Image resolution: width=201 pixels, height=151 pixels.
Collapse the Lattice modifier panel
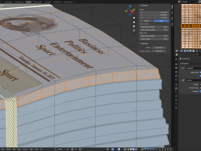(x=181, y=80)
